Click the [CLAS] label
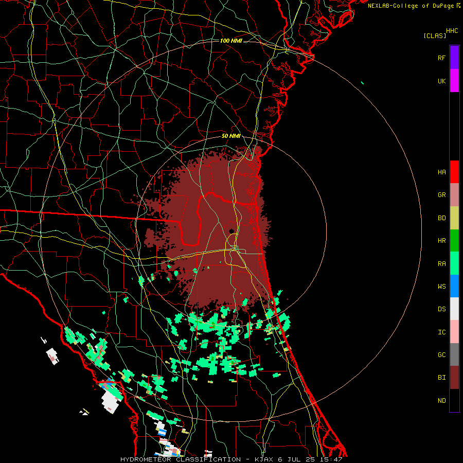The width and height of the screenshot is (463, 463). (x=435, y=35)
